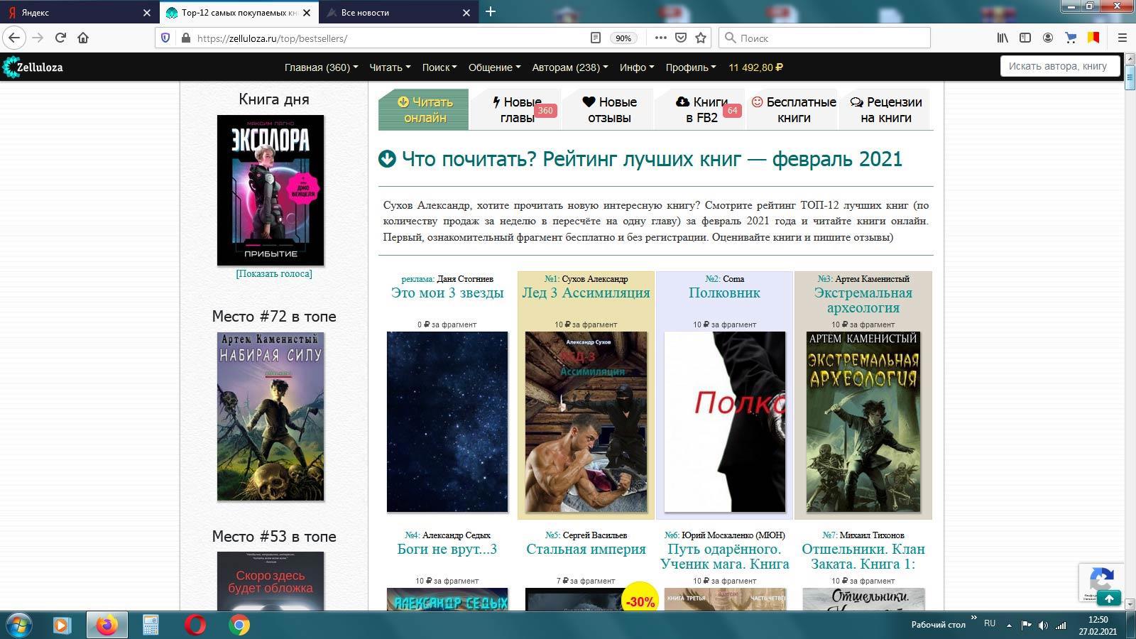
Task: Open the Полковник book cover thumbnail
Action: (x=724, y=421)
